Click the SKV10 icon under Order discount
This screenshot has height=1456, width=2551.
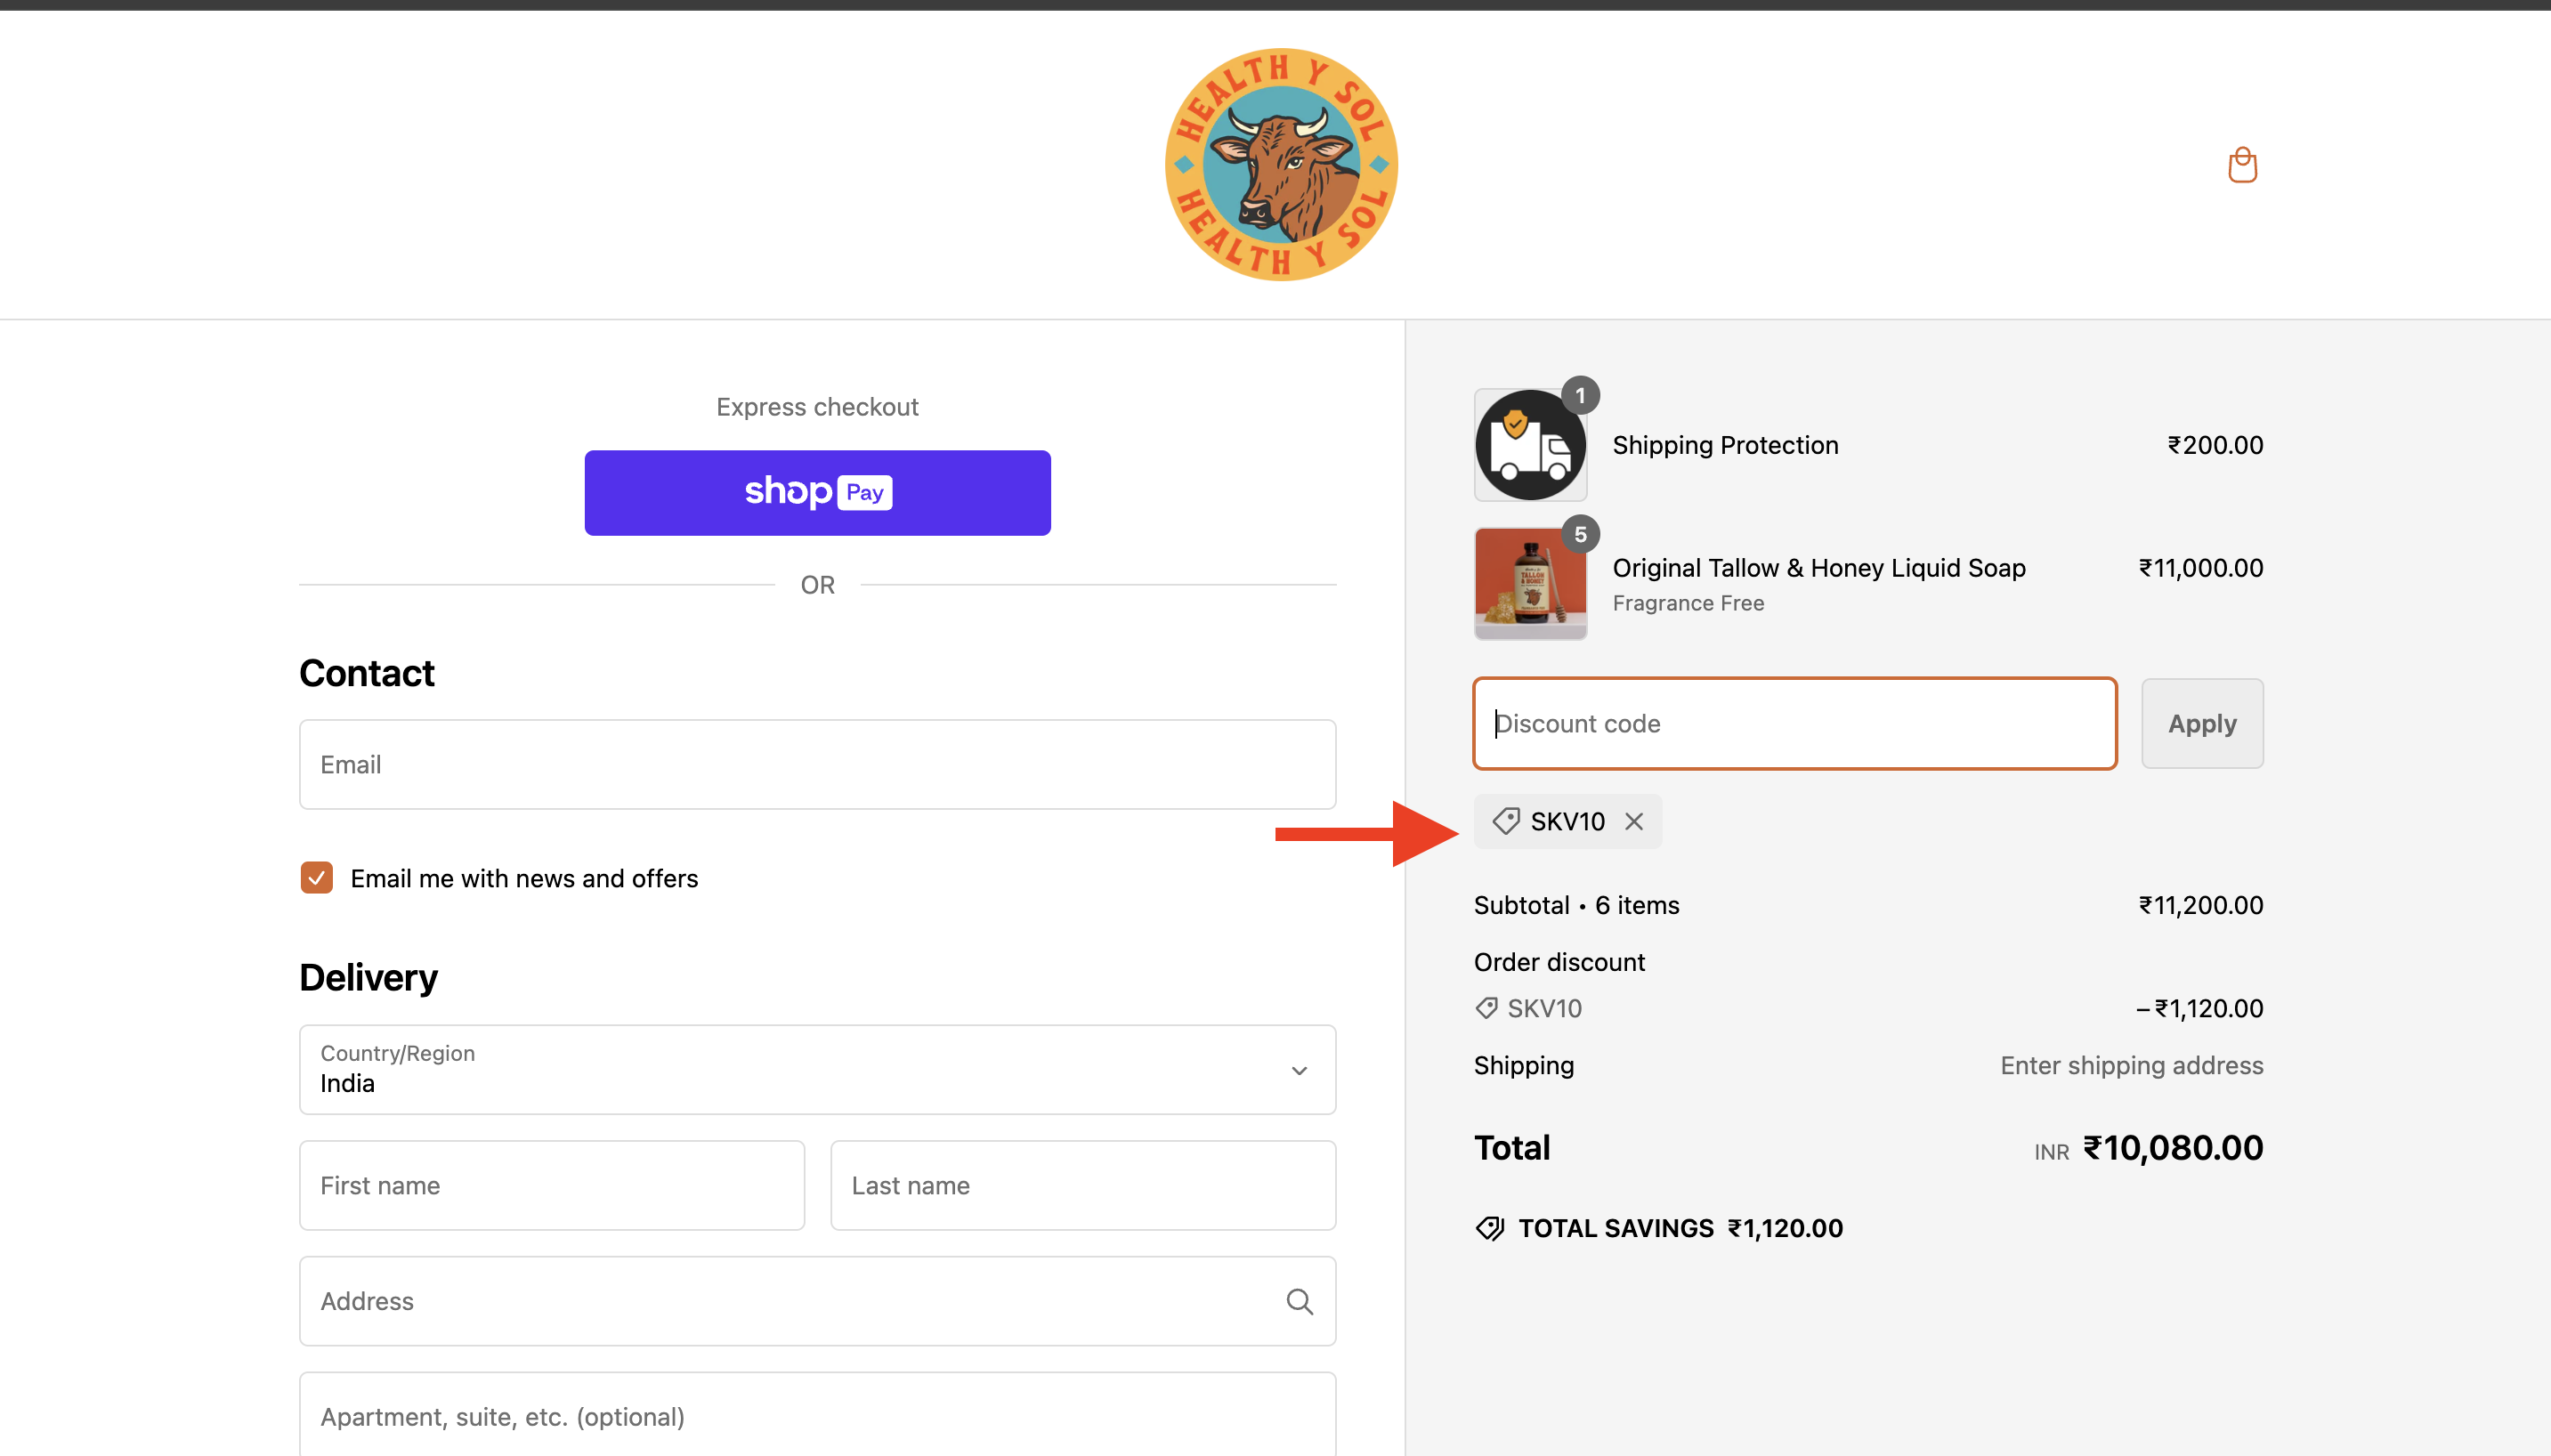click(x=1487, y=1008)
